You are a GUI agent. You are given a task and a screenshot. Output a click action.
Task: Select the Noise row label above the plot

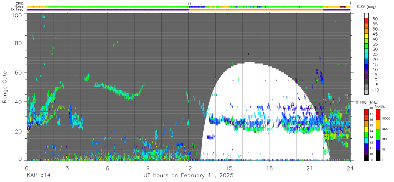[19, 6]
